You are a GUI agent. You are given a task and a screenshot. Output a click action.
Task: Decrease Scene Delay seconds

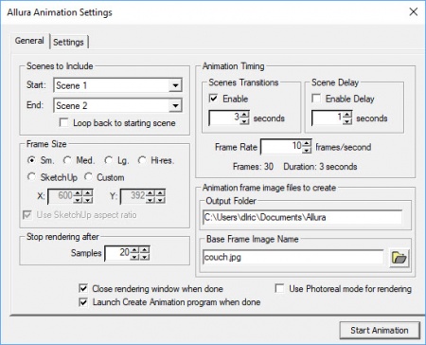(347, 121)
